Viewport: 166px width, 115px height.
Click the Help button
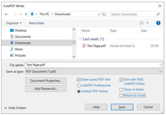(96, 107)
